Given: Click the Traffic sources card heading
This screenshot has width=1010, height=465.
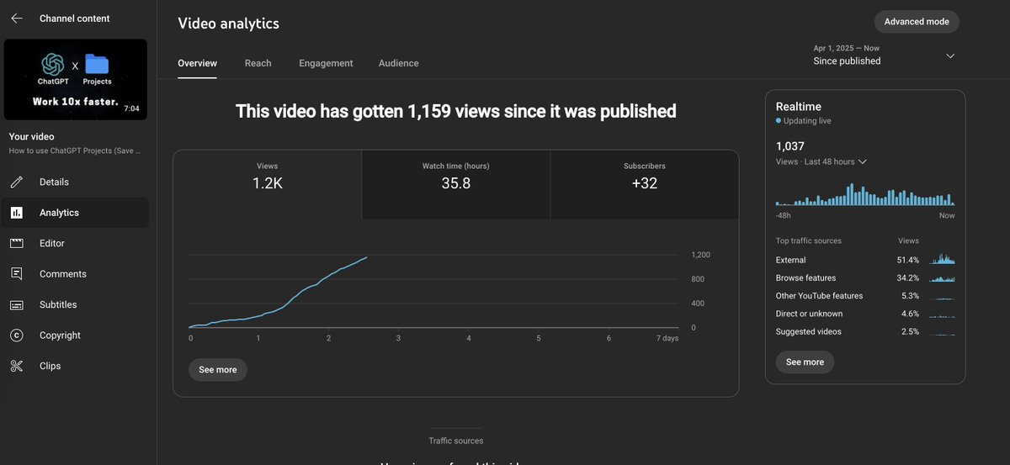Looking at the screenshot, I should [x=456, y=441].
